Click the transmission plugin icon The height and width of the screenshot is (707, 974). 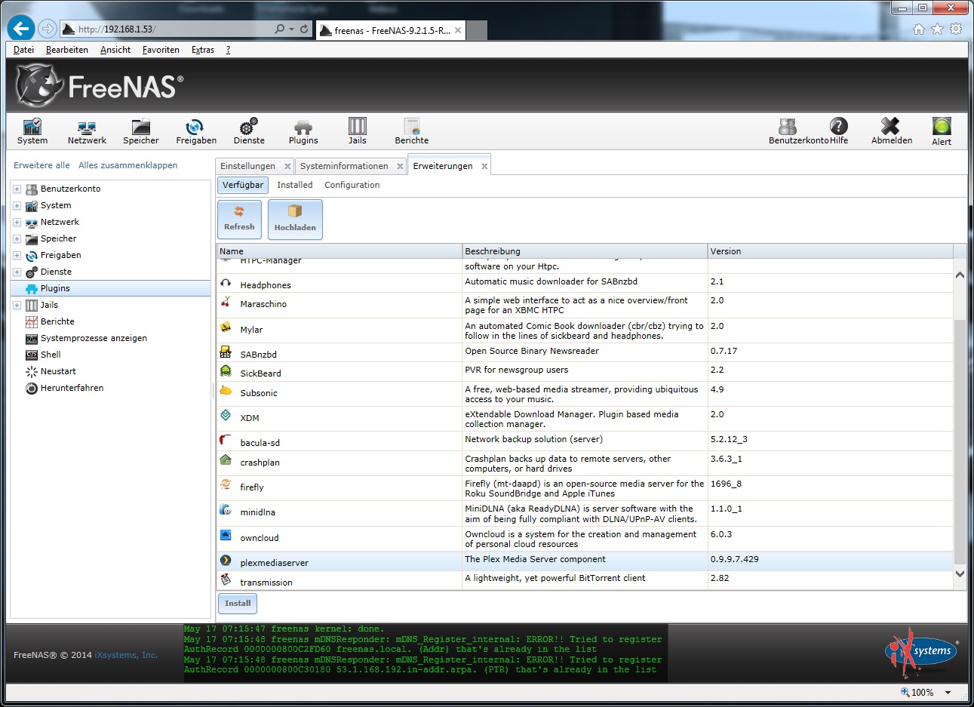tap(226, 579)
